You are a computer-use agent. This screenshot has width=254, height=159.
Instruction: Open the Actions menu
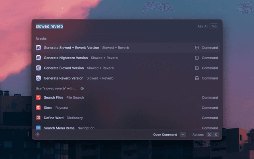[x=198, y=135]
